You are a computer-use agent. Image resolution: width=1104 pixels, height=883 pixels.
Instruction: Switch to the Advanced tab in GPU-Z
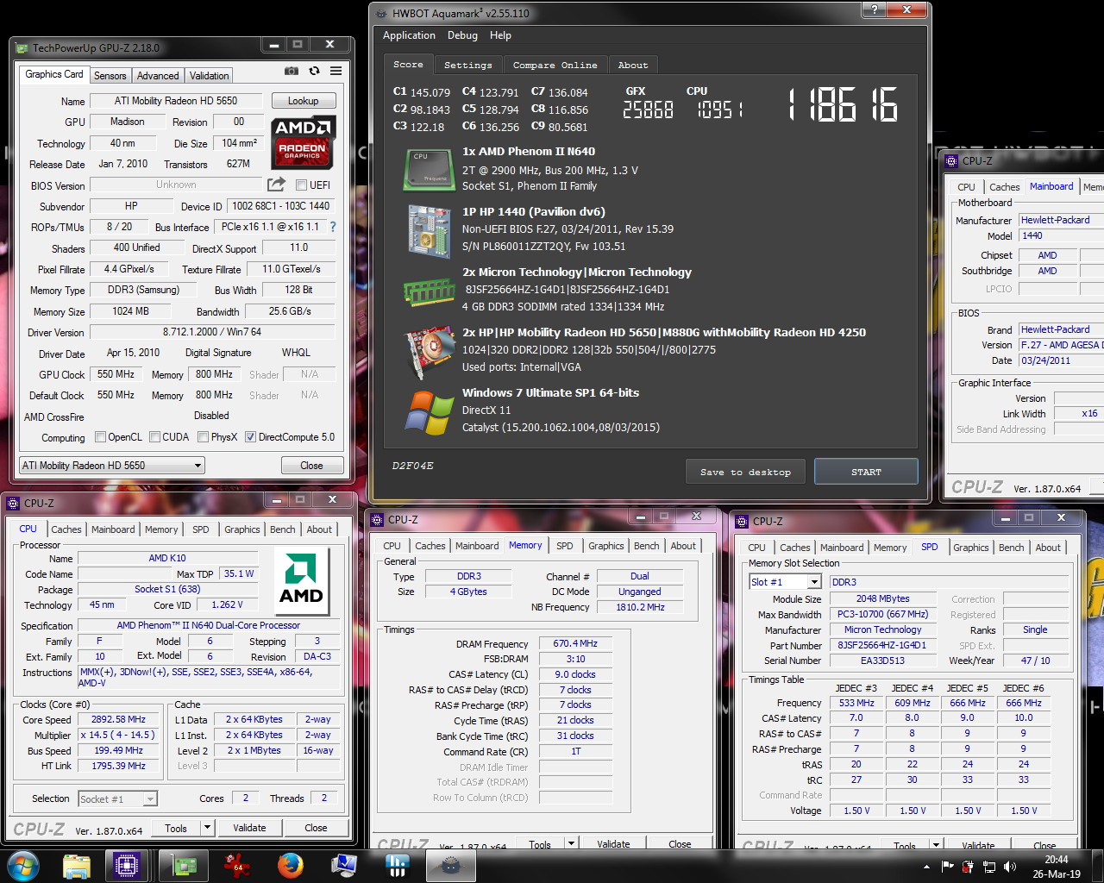158,76
